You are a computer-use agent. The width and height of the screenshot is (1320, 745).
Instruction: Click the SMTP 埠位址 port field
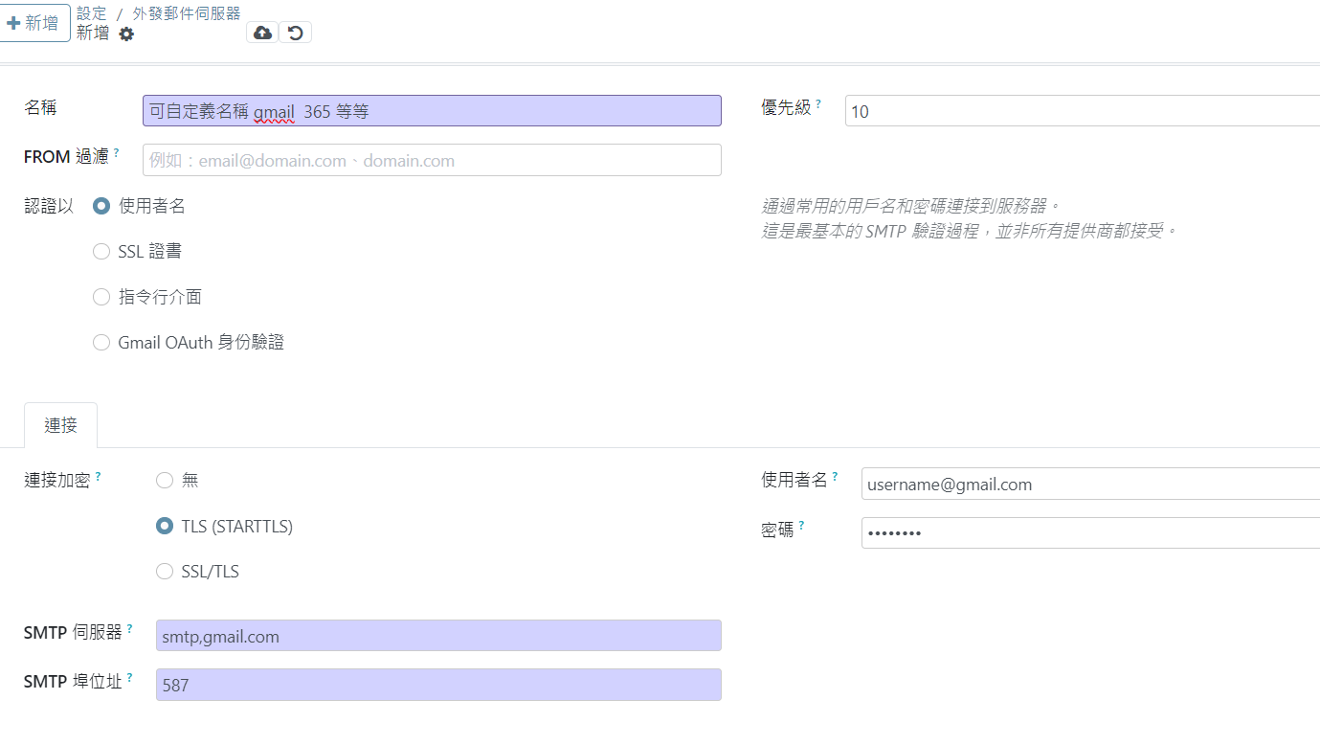click(438, 685)
